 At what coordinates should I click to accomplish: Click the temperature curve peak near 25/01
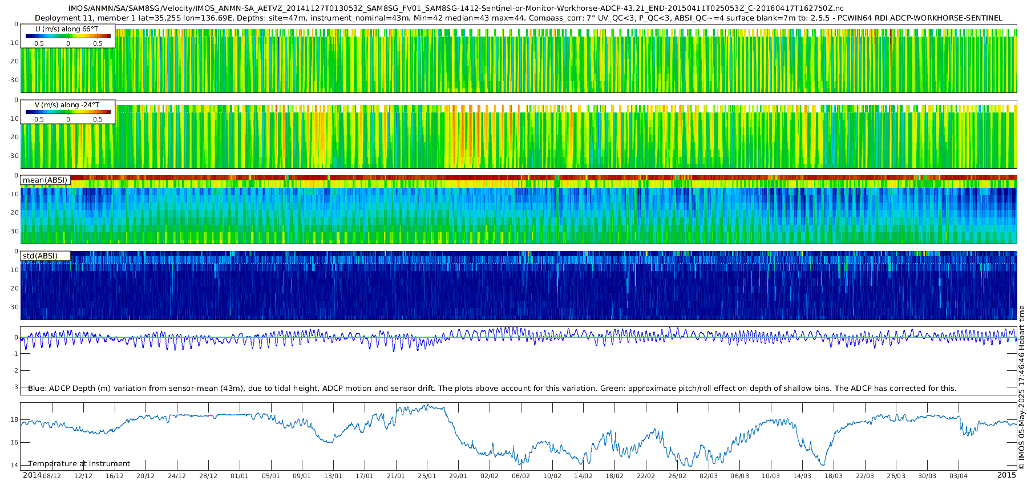pos(427,406)
